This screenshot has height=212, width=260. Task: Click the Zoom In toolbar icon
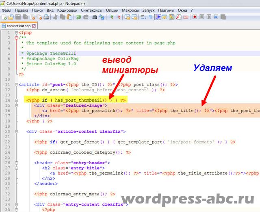pyautogui.click(x=111, y=17)
